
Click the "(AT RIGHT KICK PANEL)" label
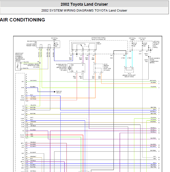tap(99, 38)
